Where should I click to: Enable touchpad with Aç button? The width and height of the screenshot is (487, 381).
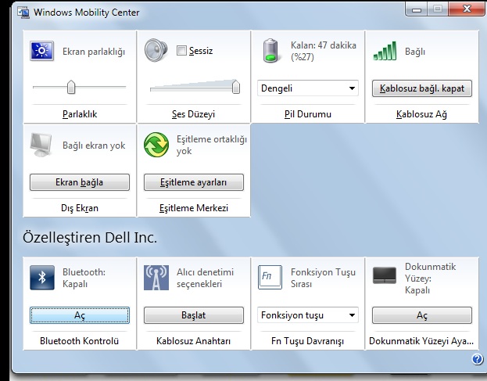point(422,315)
